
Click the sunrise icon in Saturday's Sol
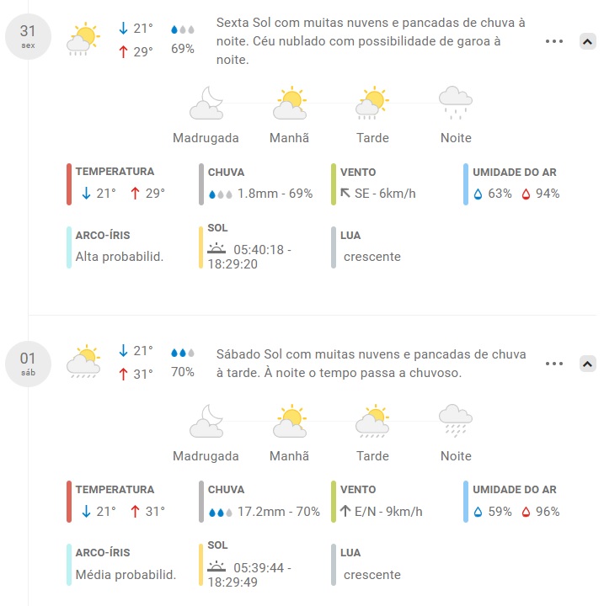217,566
